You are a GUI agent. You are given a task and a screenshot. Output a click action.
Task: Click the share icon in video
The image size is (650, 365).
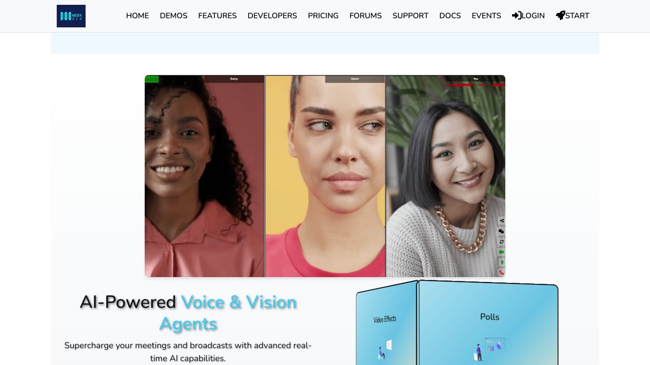501,221
